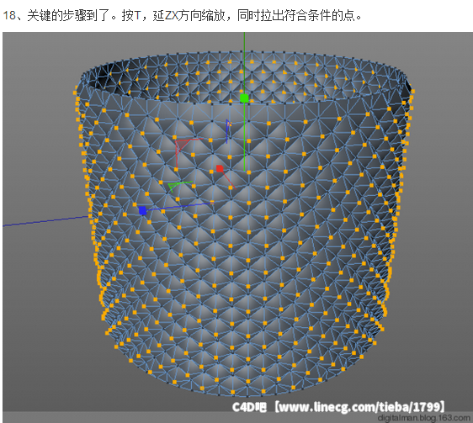Click the step 18 instruction text
473x423 pixels.
182,15
